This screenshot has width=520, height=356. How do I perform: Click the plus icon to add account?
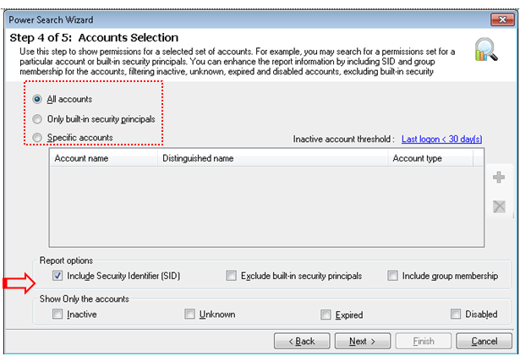click(499, 178)
